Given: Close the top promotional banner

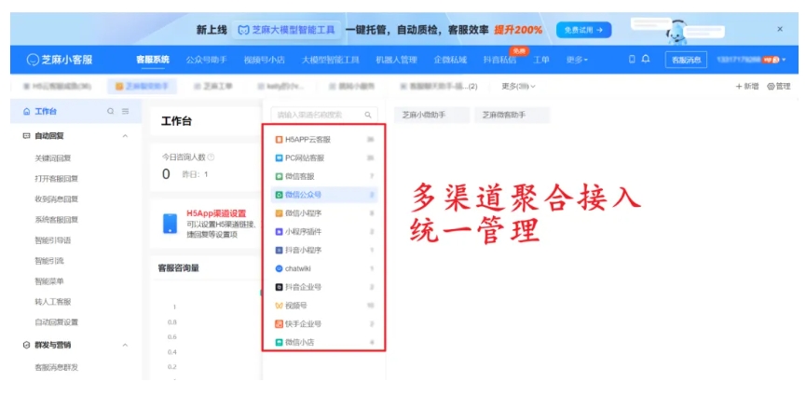Looking at the screenshot, I should pos(780,30).
